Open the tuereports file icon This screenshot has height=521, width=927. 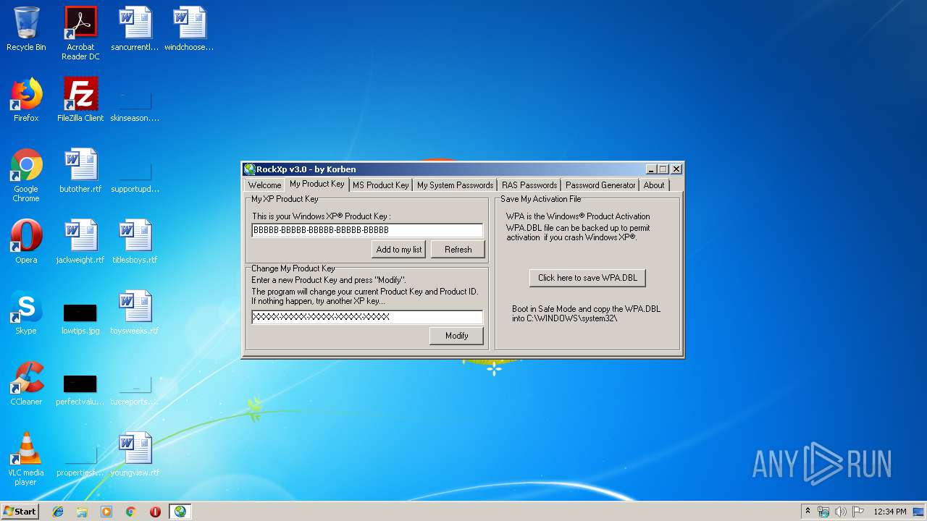(135, 389)
